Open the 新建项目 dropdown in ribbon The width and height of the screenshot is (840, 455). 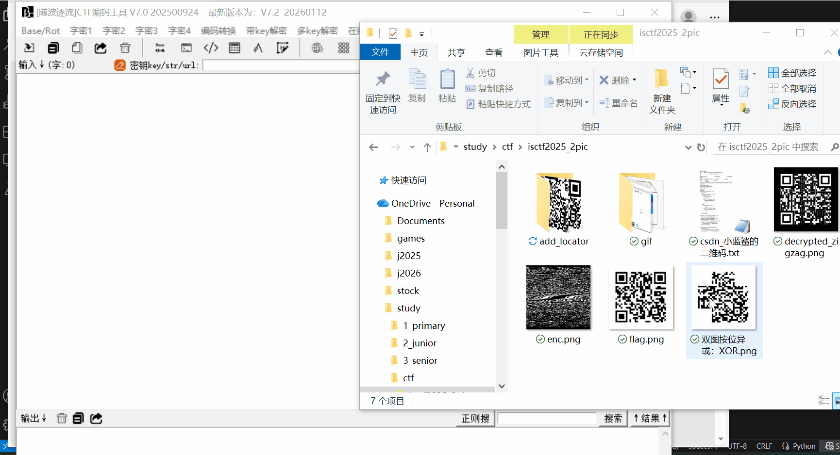coord(689,73)
